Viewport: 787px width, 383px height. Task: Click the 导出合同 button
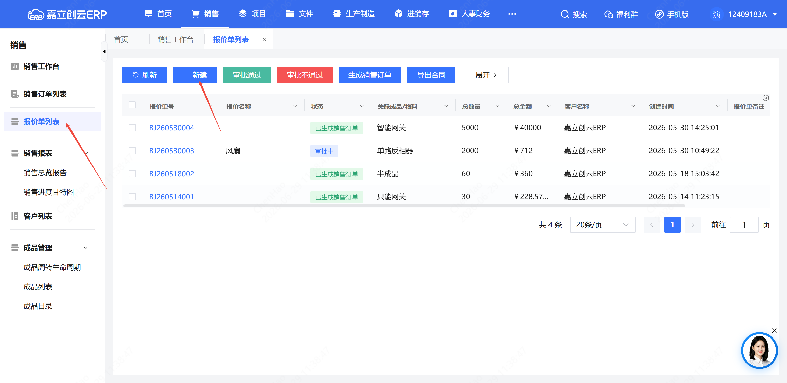pos(431,75)
